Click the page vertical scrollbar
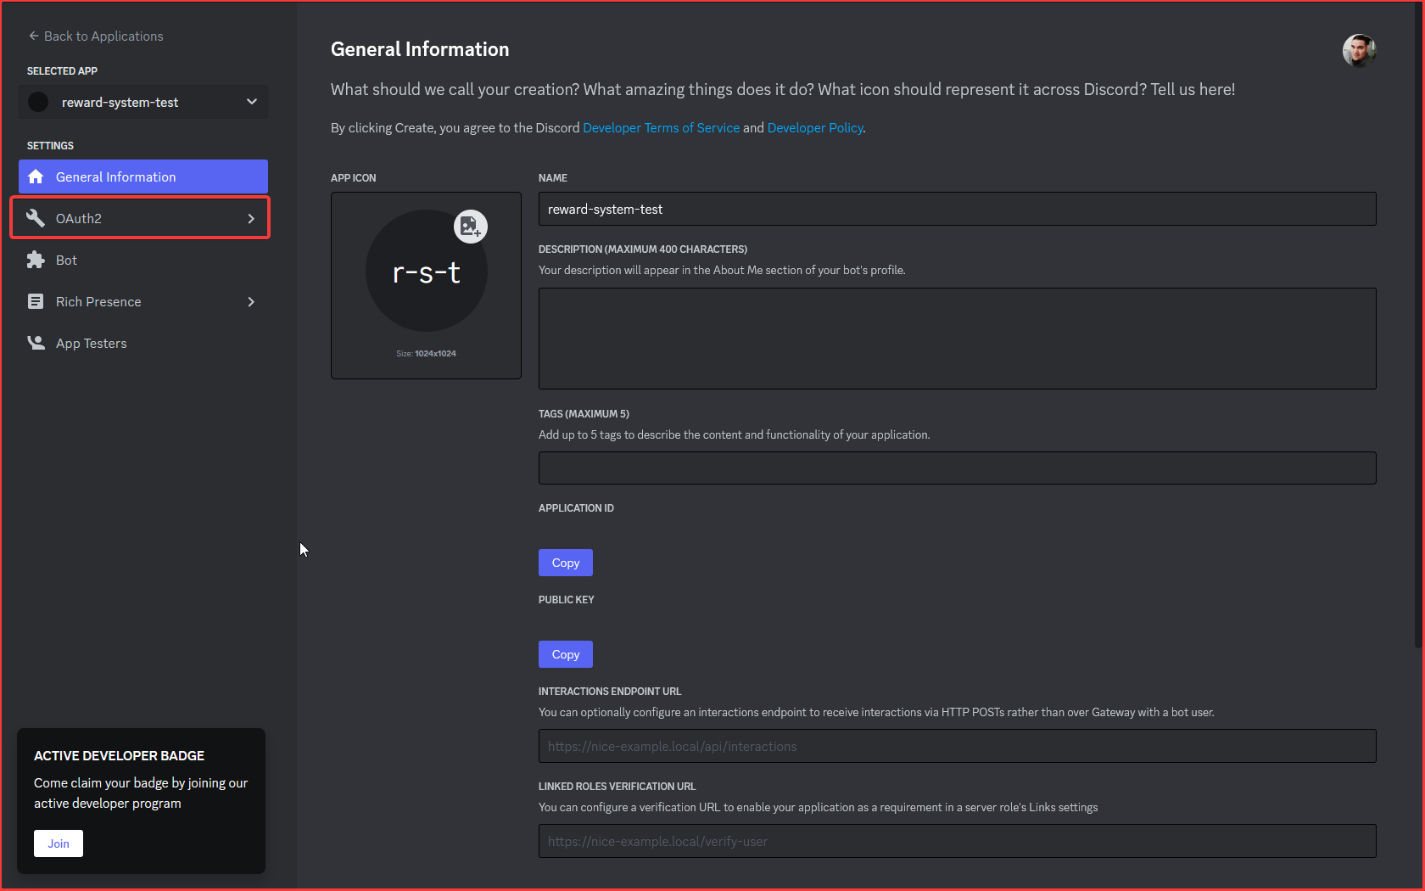This screenshot has width=1425, height=891. (x=1418, y=326)
